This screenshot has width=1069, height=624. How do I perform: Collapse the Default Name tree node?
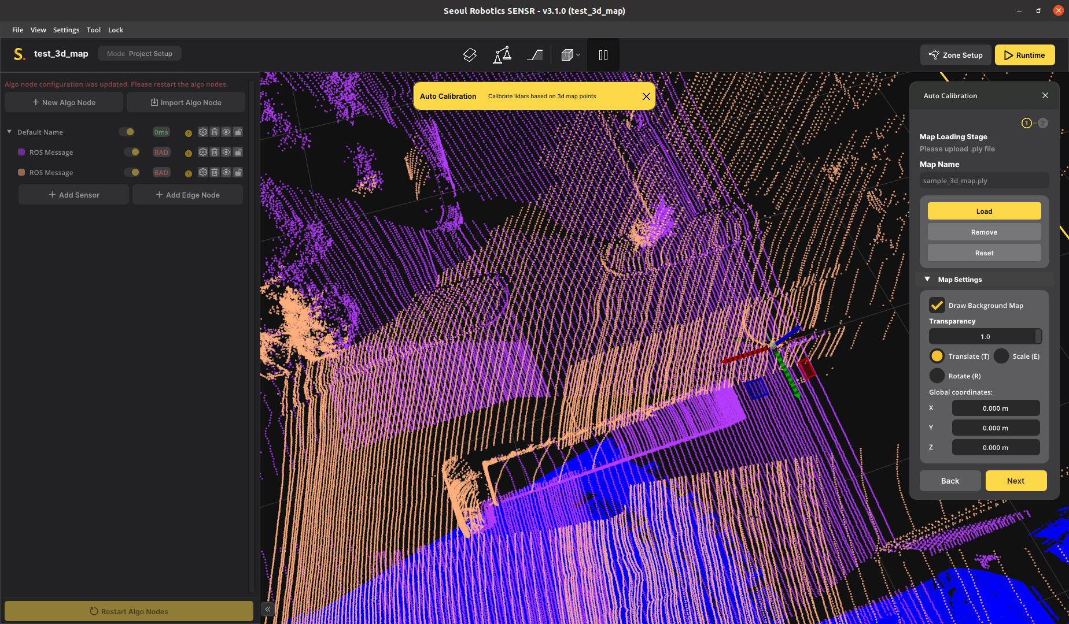pos(9,132)
